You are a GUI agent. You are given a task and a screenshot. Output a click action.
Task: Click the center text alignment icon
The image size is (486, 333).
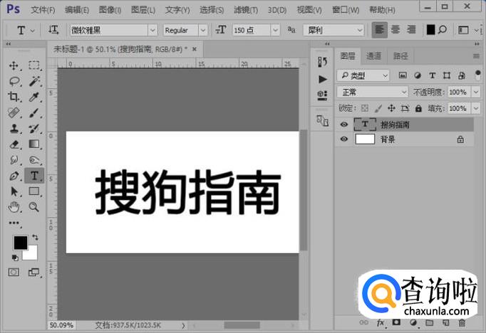click(394, 30)
